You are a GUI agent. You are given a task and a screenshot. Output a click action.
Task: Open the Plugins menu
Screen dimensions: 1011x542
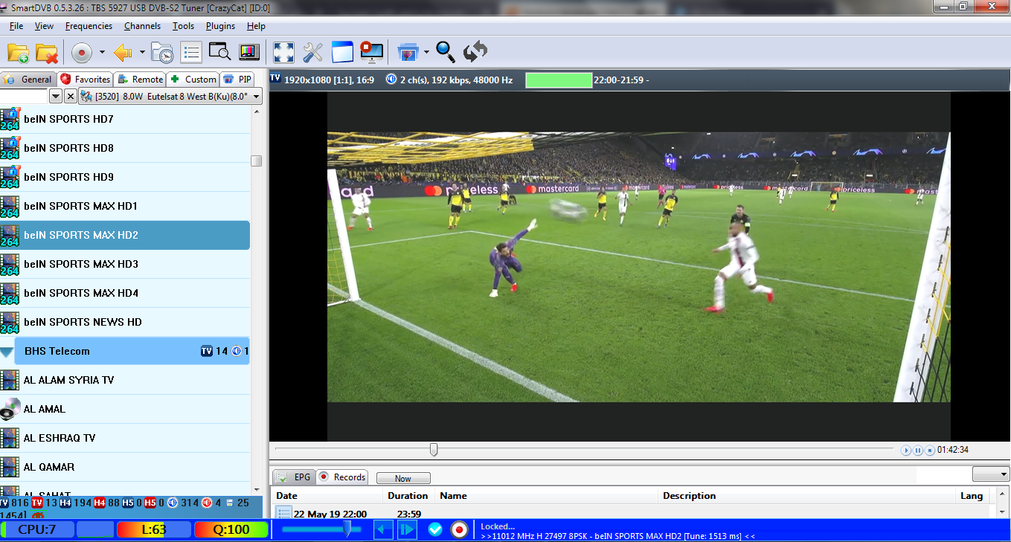220,26
